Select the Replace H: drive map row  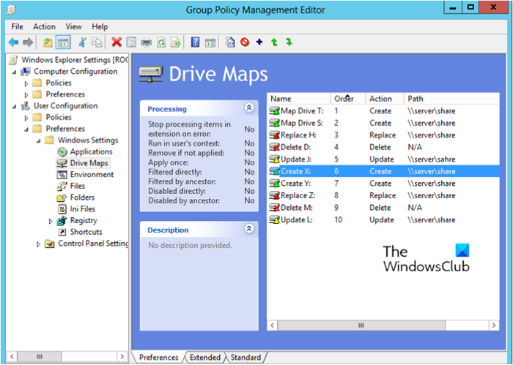[x=298, y=135]
